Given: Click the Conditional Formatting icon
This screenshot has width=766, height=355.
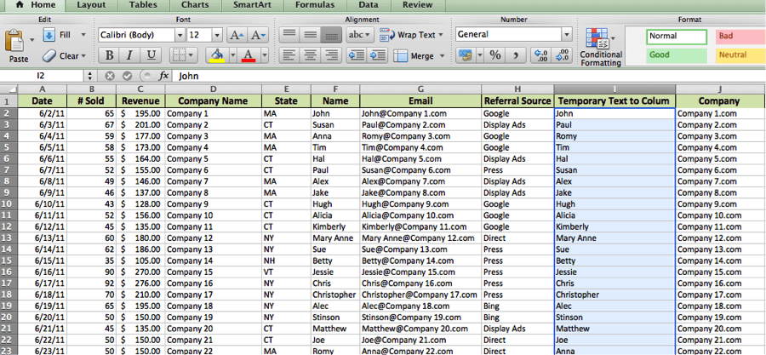Looking at the screenshot, I should tap(601, 41).
